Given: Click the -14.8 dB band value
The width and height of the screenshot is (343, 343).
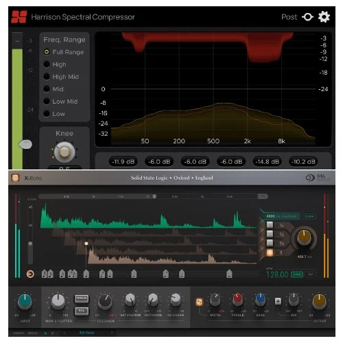Looking at the screenshot, I should pos(267,162).
